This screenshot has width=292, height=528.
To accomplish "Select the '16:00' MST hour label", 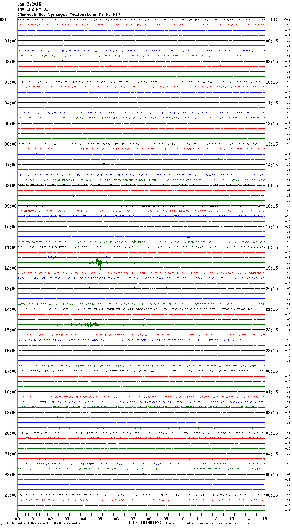I will point(10,351).
